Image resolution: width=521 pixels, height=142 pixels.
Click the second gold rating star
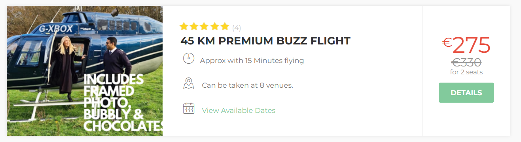pyautogui.click(x=194, y=27)
